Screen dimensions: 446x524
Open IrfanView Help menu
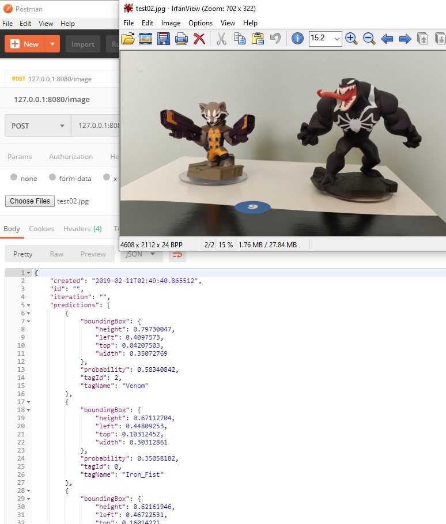pyautogui.click(x=250, y=23)
